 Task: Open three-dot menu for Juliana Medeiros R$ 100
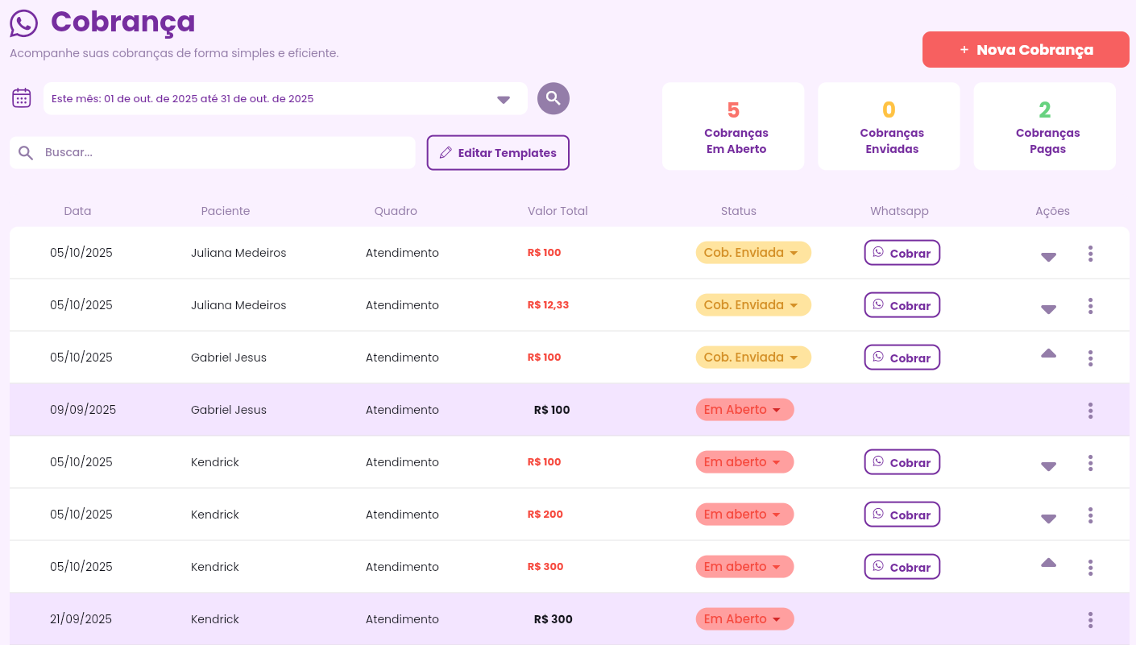point(1090,254)
